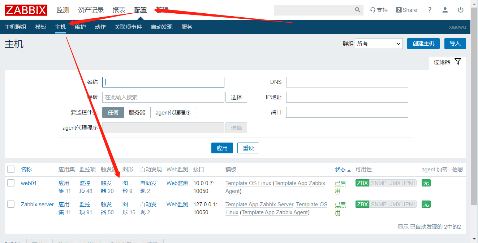Screen dimensions: 478x243
Task: Click the IP address input field
Action: [347, 97]
